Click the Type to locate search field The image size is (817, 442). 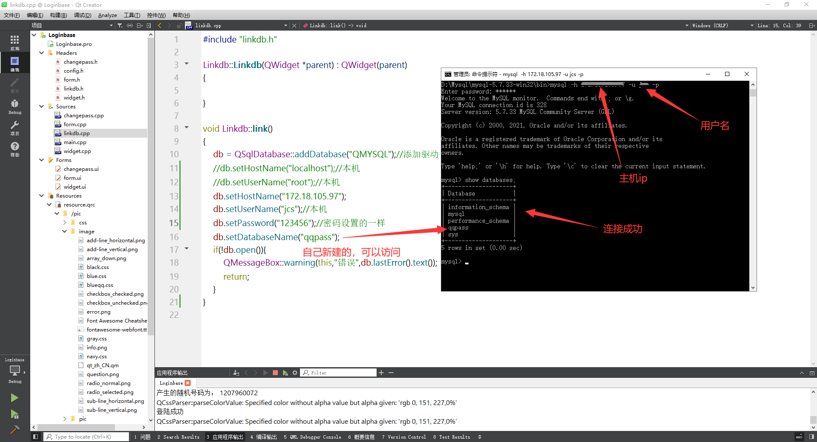[x=86, y=436]
